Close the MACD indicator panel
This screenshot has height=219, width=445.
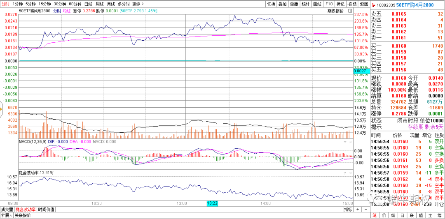(x=351, y=142)
